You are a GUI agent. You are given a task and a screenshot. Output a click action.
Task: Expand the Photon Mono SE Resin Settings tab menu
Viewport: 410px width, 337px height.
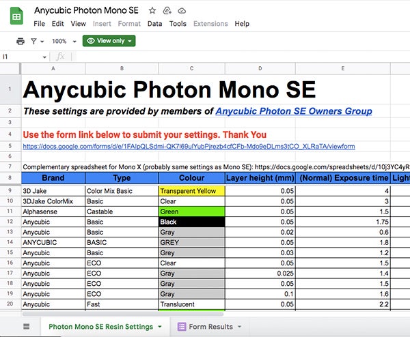pyautogui.click(x=160, y=327)
